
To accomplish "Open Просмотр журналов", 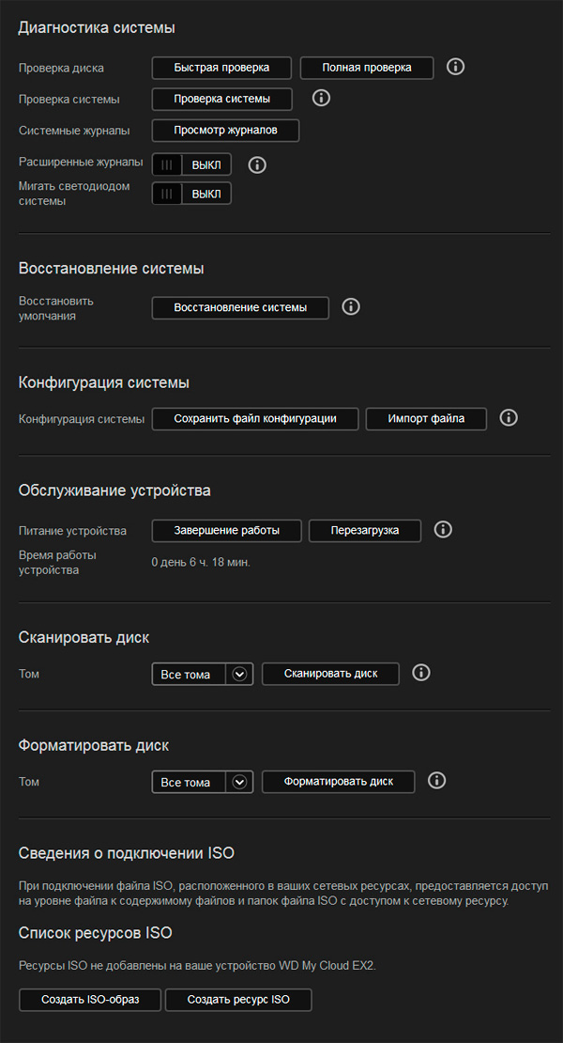I will [225, 130].
